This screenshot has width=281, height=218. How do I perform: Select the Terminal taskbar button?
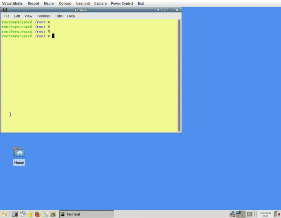click(x=86, y=214)
